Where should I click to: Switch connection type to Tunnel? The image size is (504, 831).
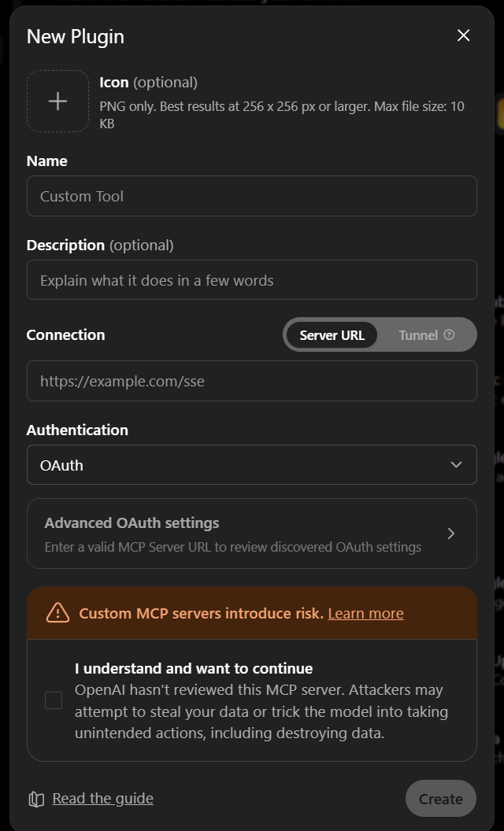pos(426,335)
